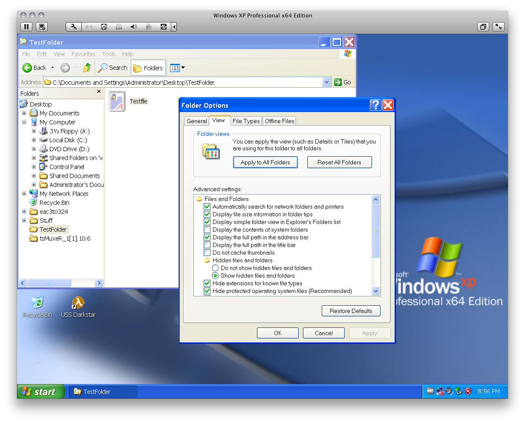Select Do not show hidden files and folders
This screenshot has width=525, height=422.
215,268
